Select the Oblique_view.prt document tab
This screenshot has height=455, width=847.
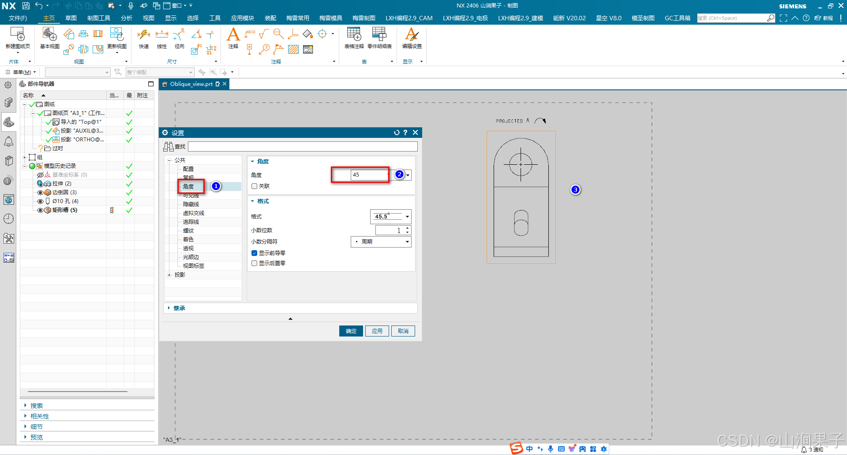[191, 84]
